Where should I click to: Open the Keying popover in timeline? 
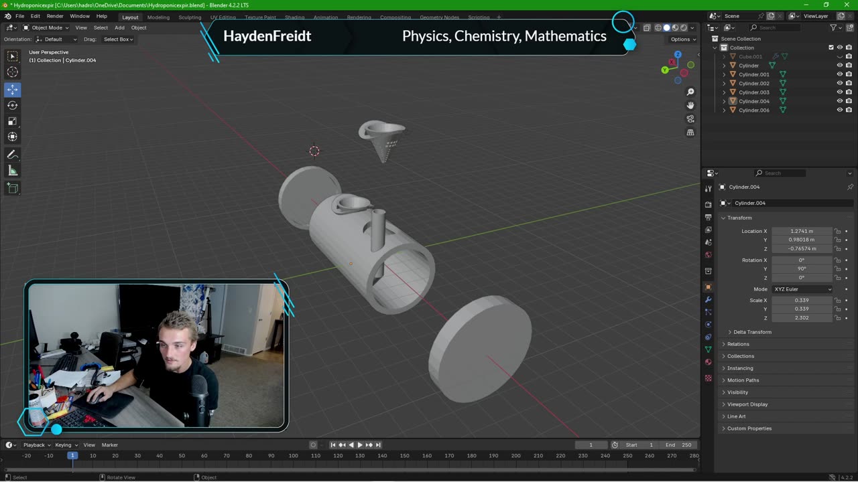(x=66, y=445)
